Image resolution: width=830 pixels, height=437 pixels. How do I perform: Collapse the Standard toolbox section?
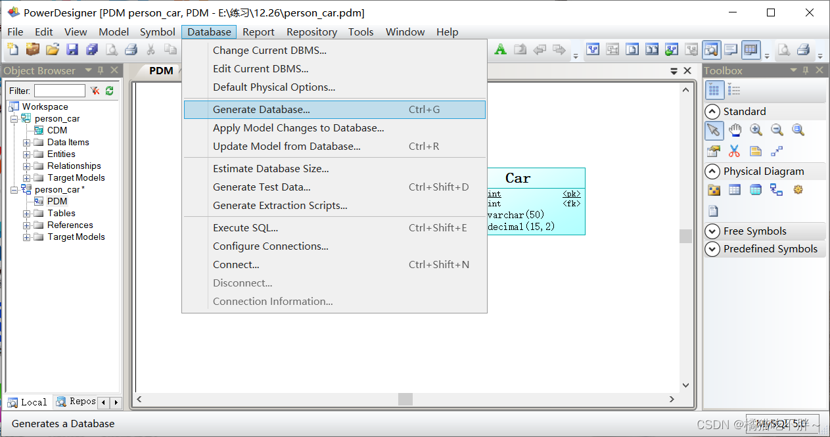[x=712, y=111]
